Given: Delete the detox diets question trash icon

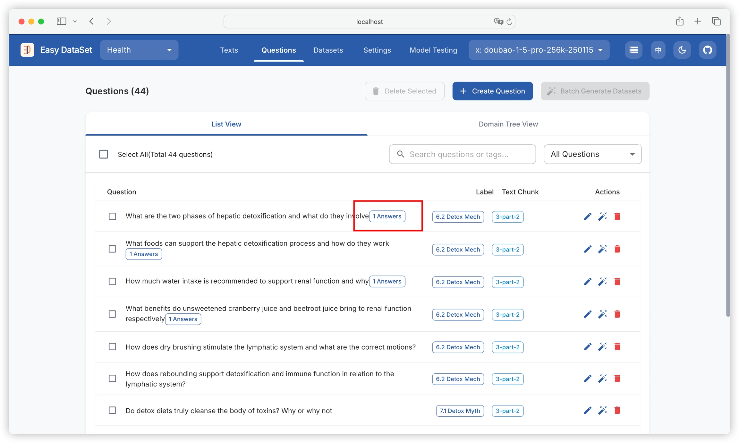Looking at the screenshot, I should pyautogui.click(x=617, y=410).
